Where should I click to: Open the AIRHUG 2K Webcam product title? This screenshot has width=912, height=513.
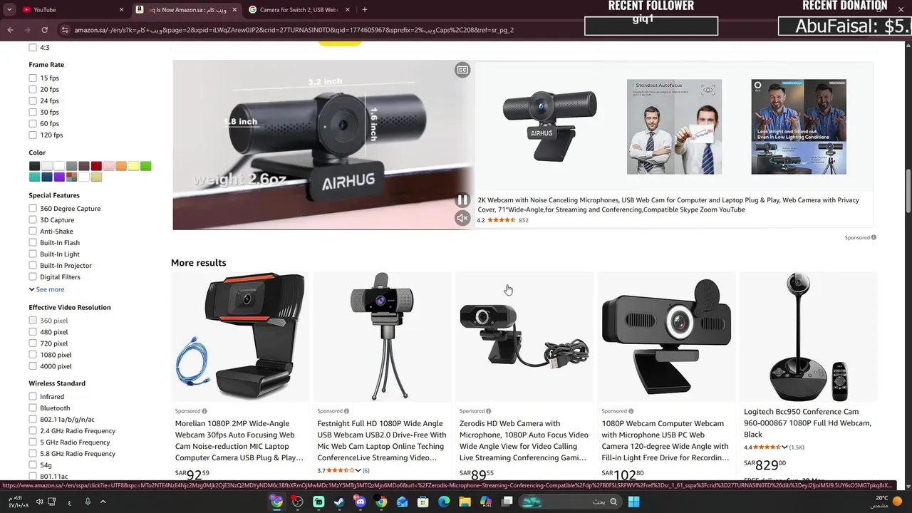coord(668,204)
